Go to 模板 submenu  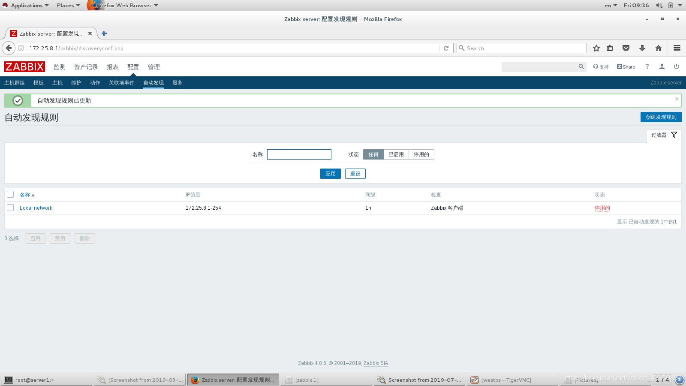pos(39,83)
